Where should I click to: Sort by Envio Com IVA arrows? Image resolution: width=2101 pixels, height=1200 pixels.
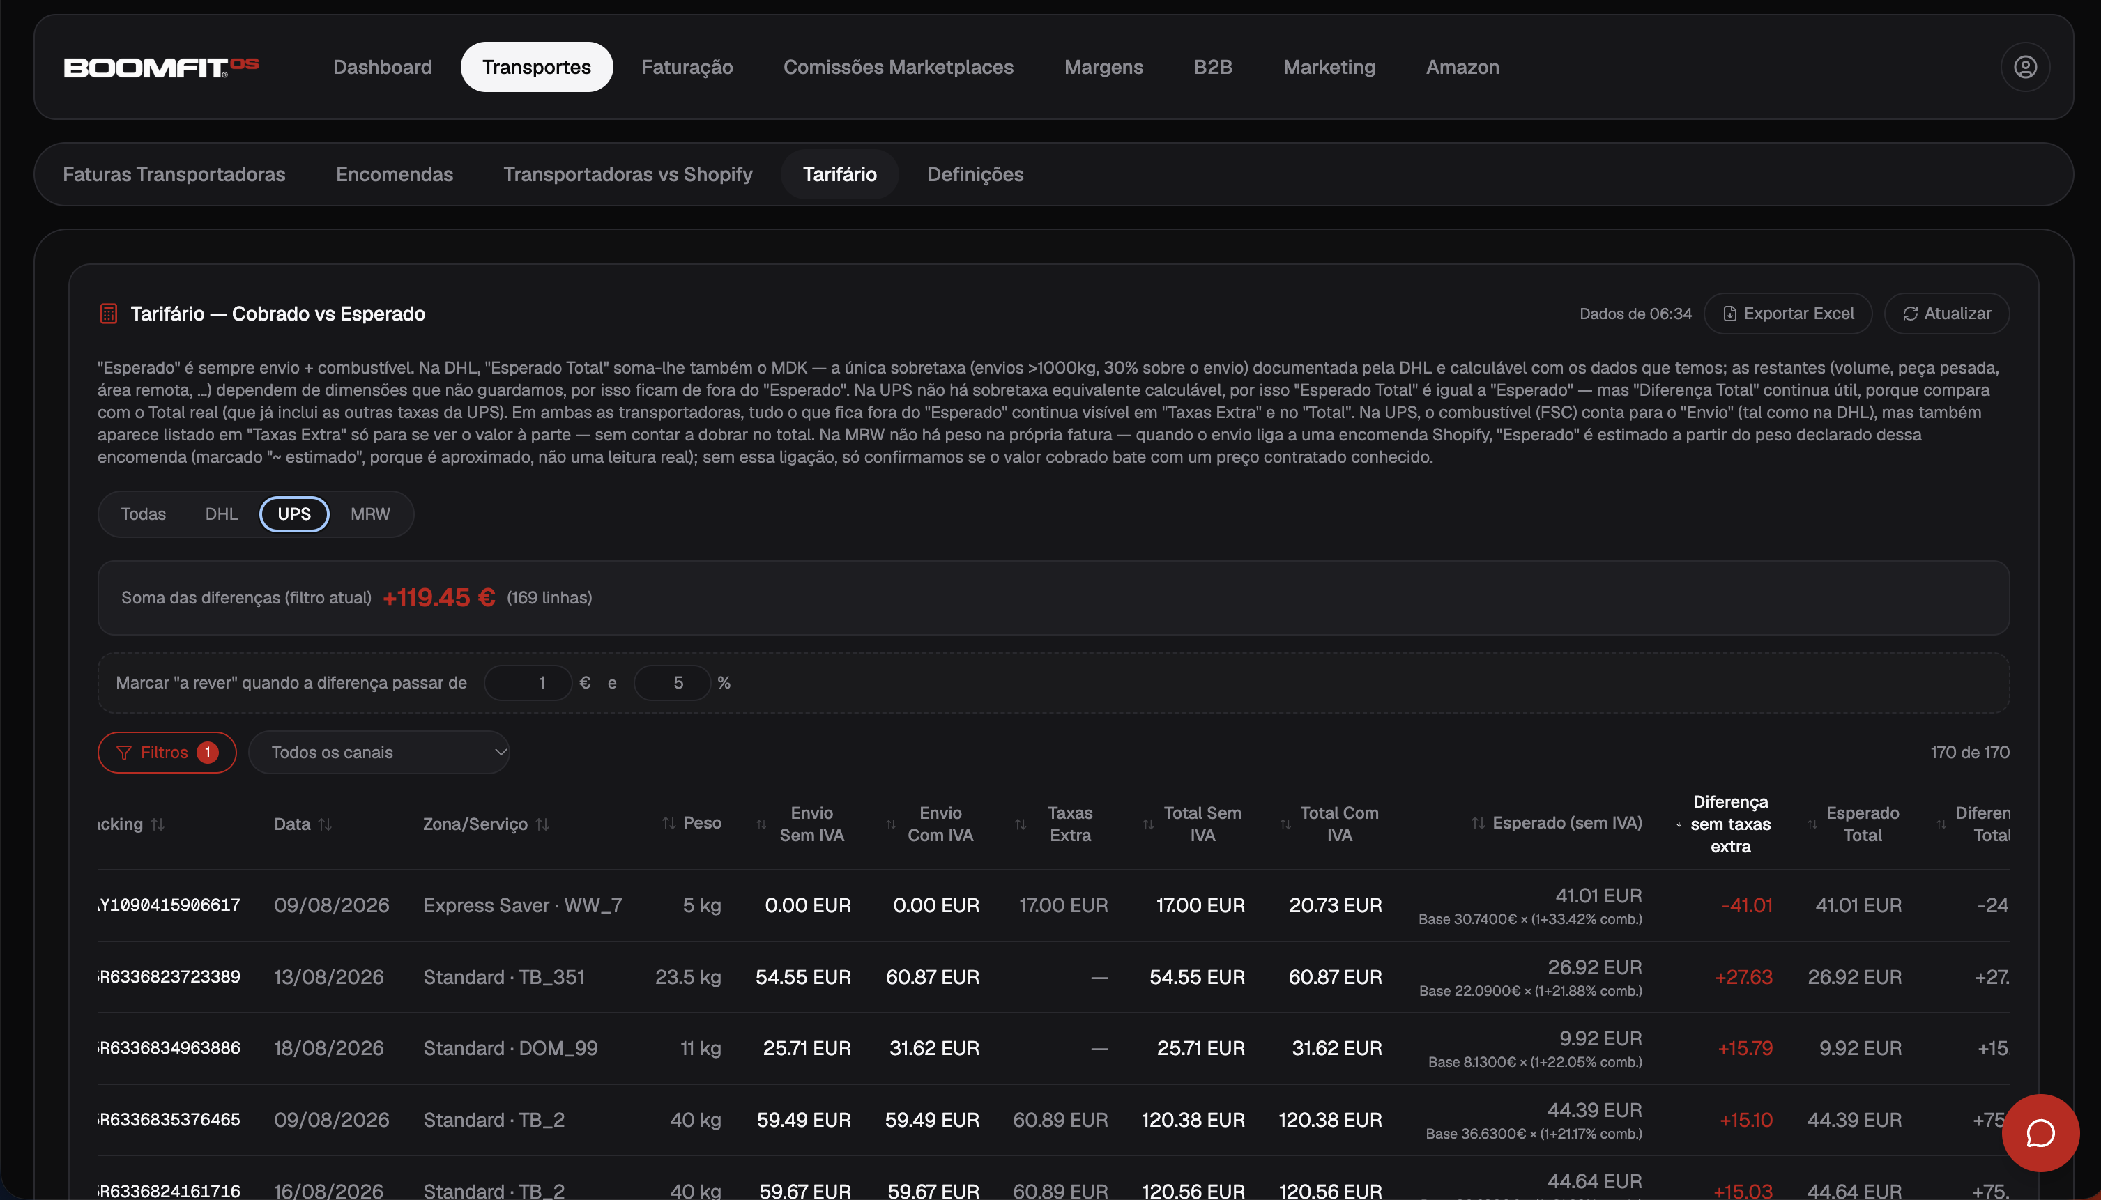click(x=890, y=824)
